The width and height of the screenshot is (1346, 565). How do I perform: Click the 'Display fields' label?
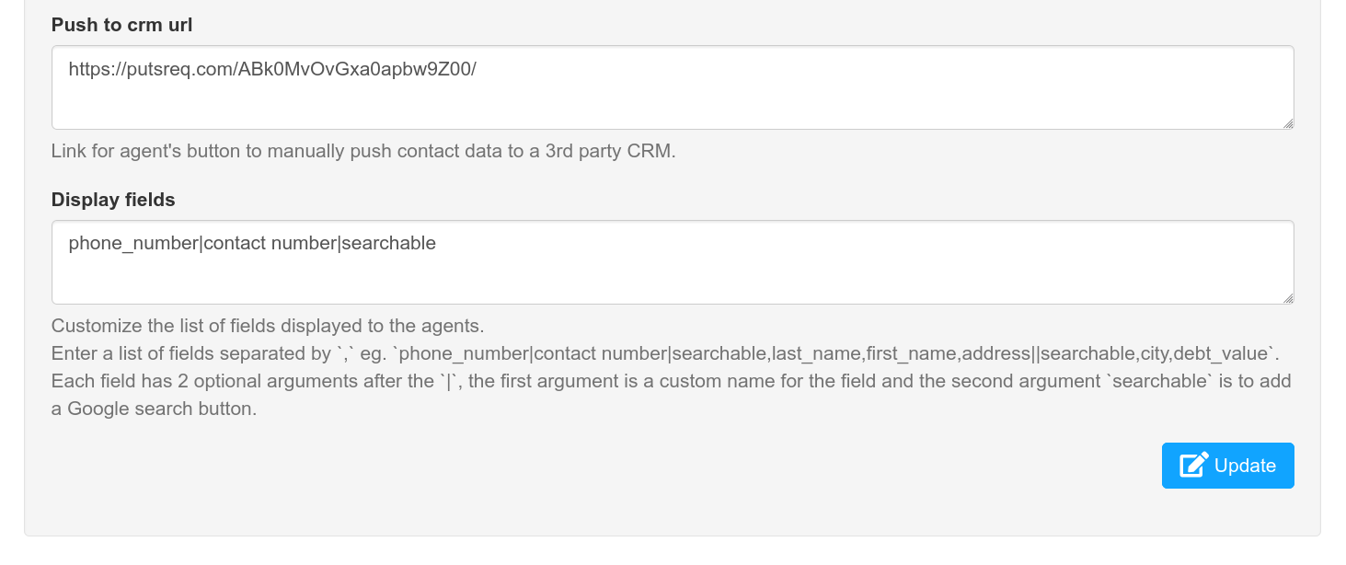(x=113, y=200)
